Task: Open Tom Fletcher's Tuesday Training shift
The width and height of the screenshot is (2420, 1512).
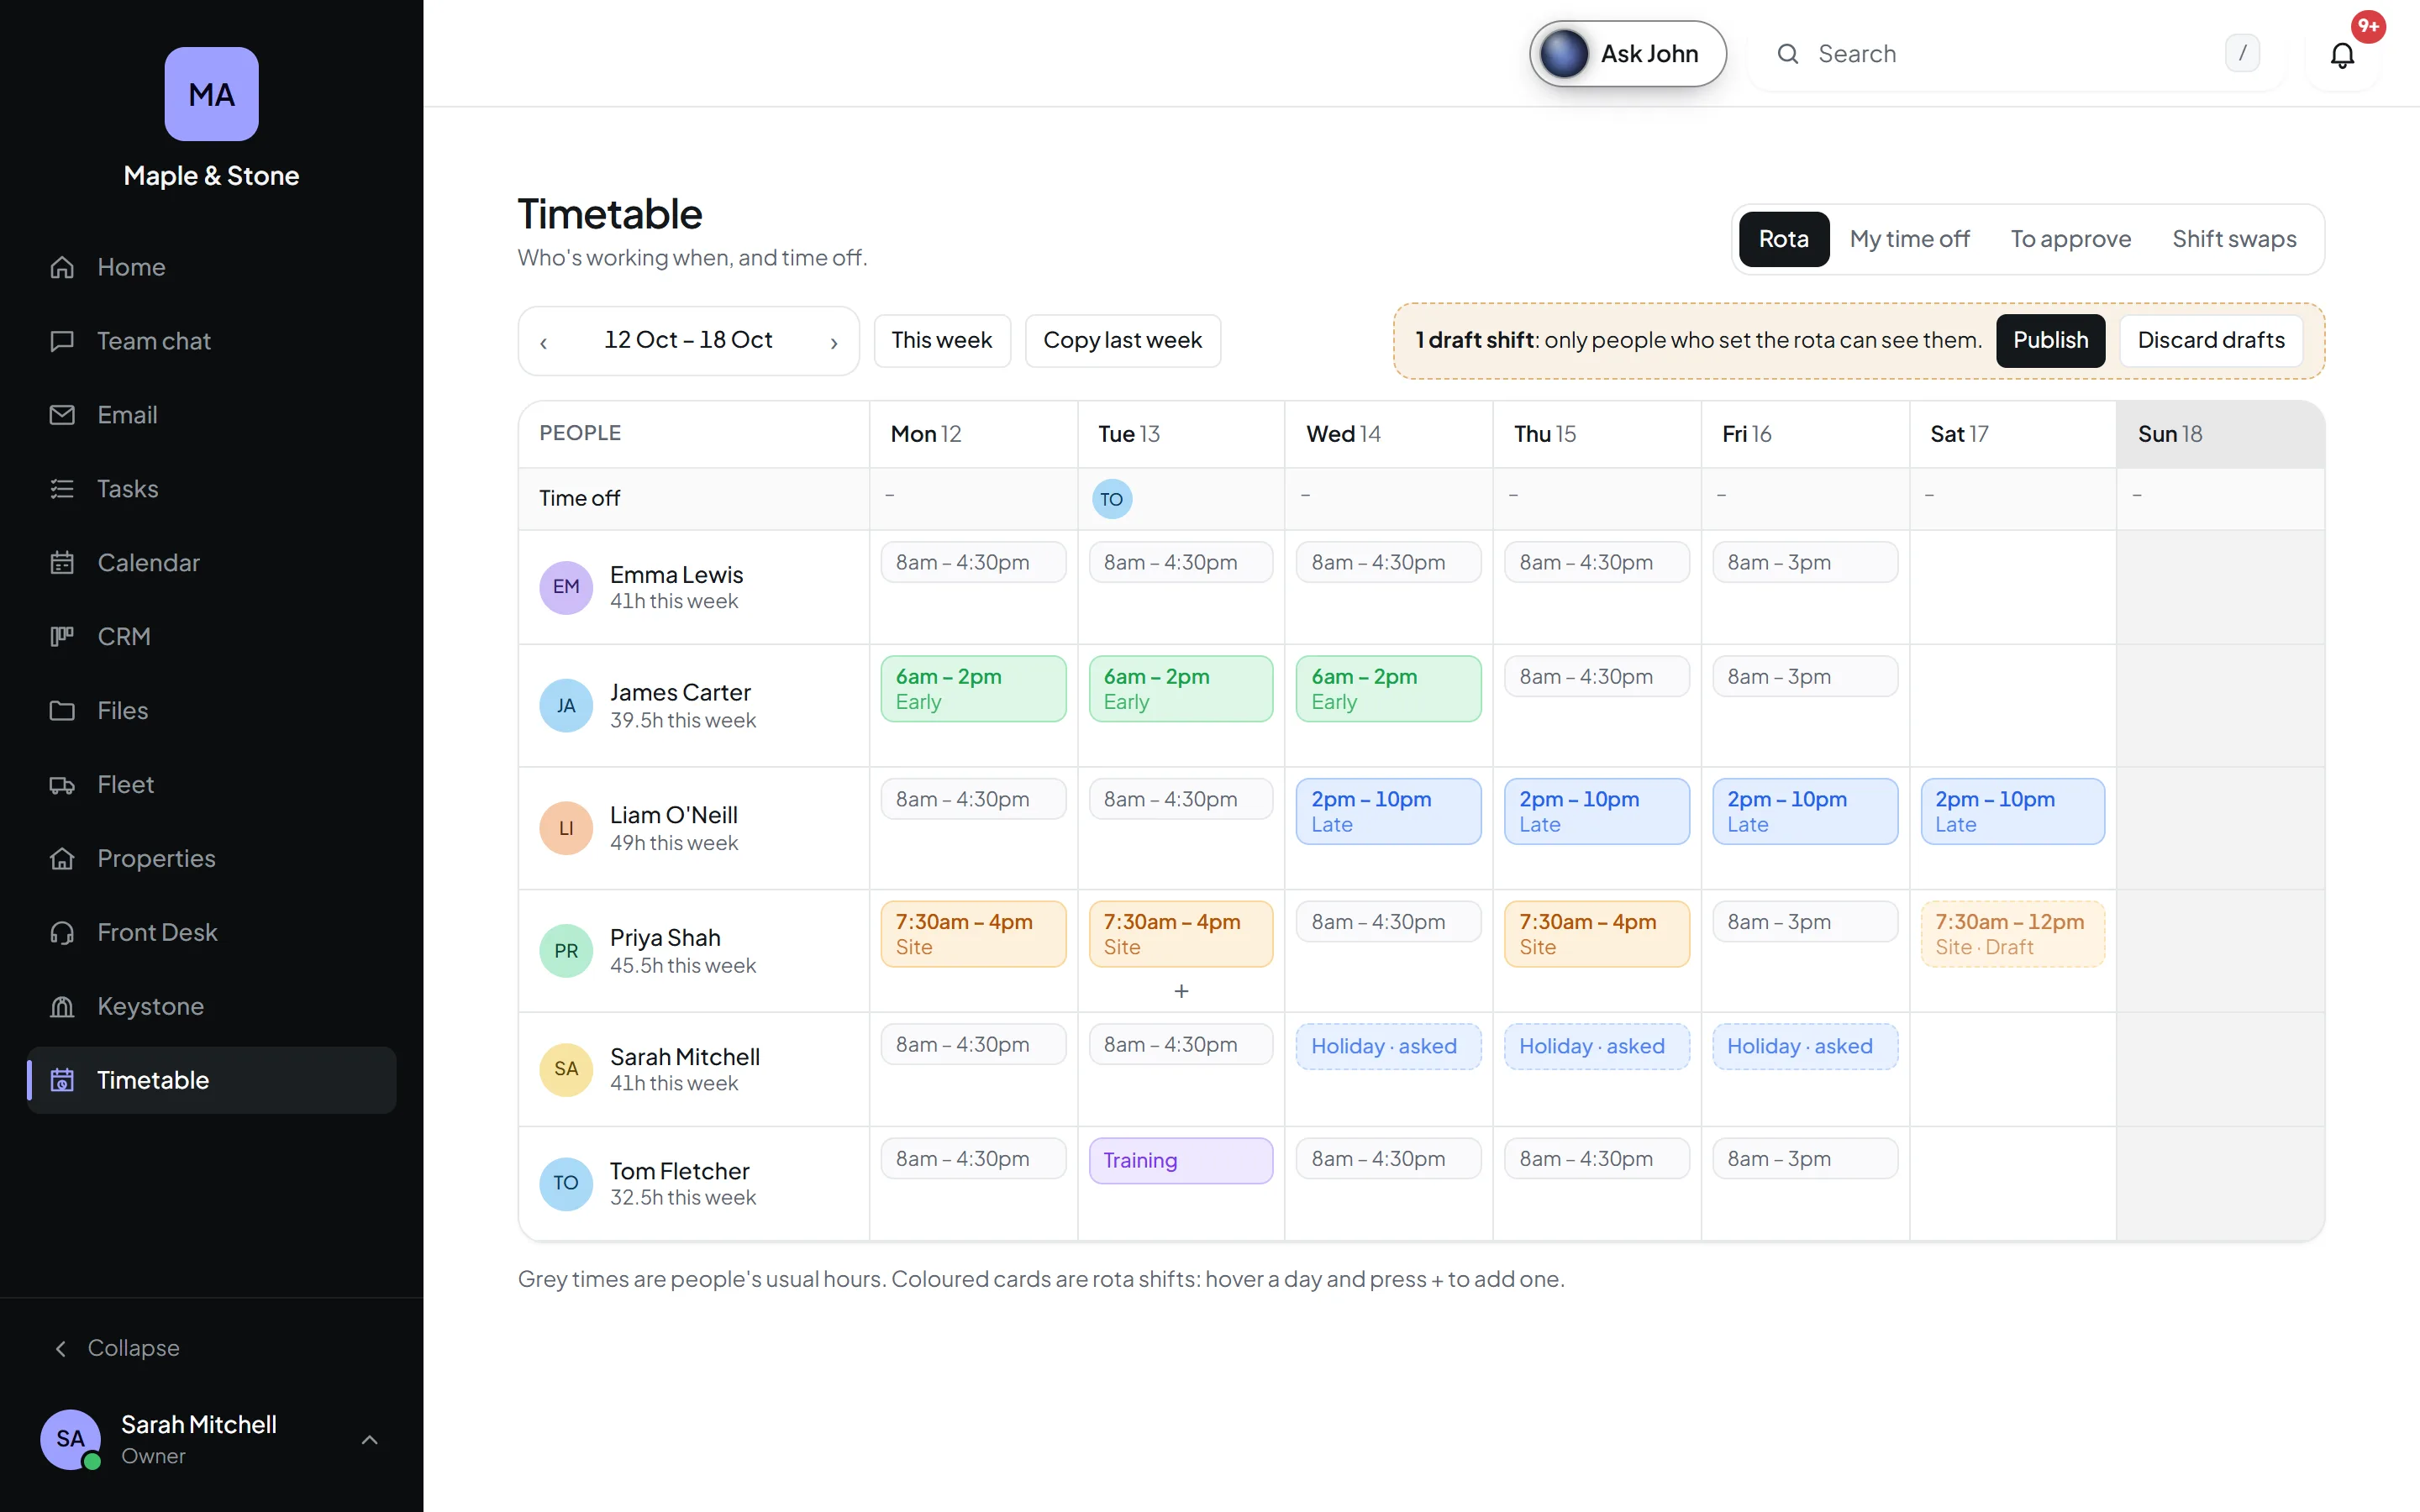Action: tap(1180, 1161)
